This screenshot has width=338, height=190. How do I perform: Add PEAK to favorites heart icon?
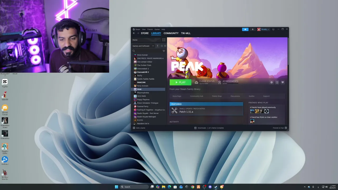283,82
